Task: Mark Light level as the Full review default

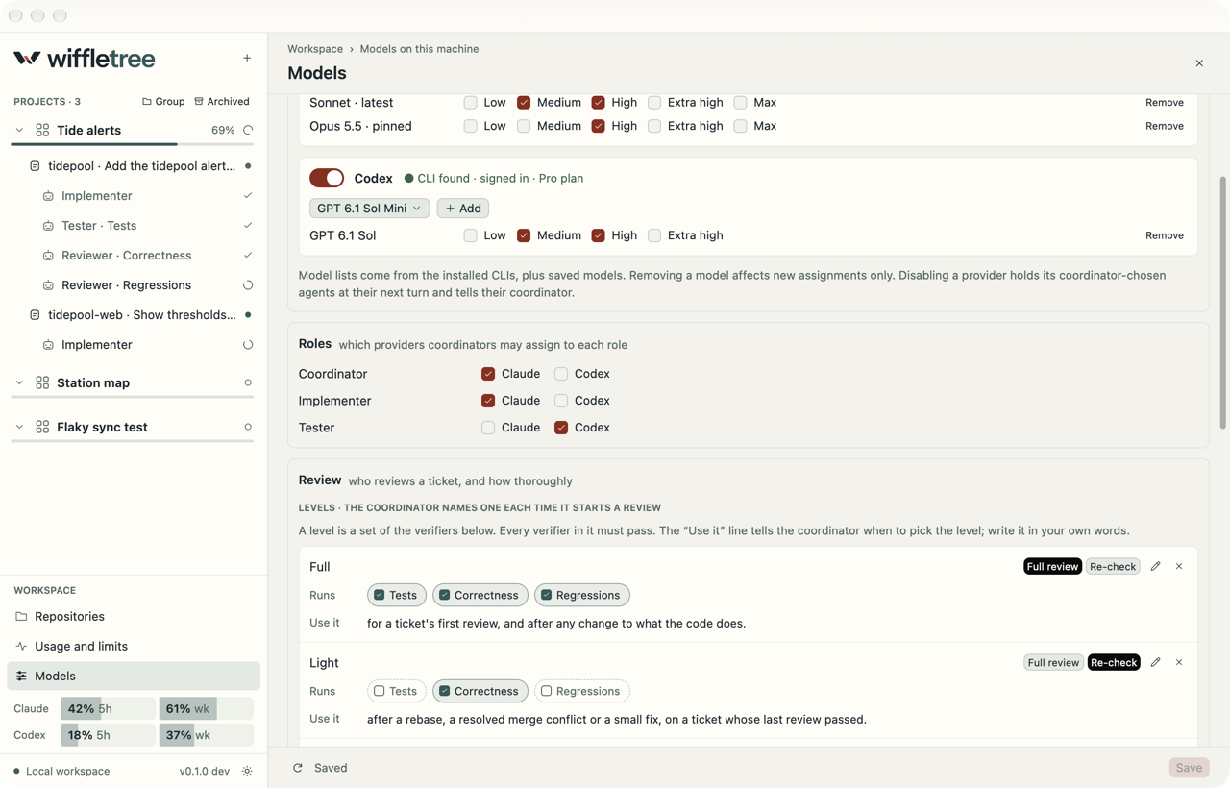Action: click(x=1053, y=662)
